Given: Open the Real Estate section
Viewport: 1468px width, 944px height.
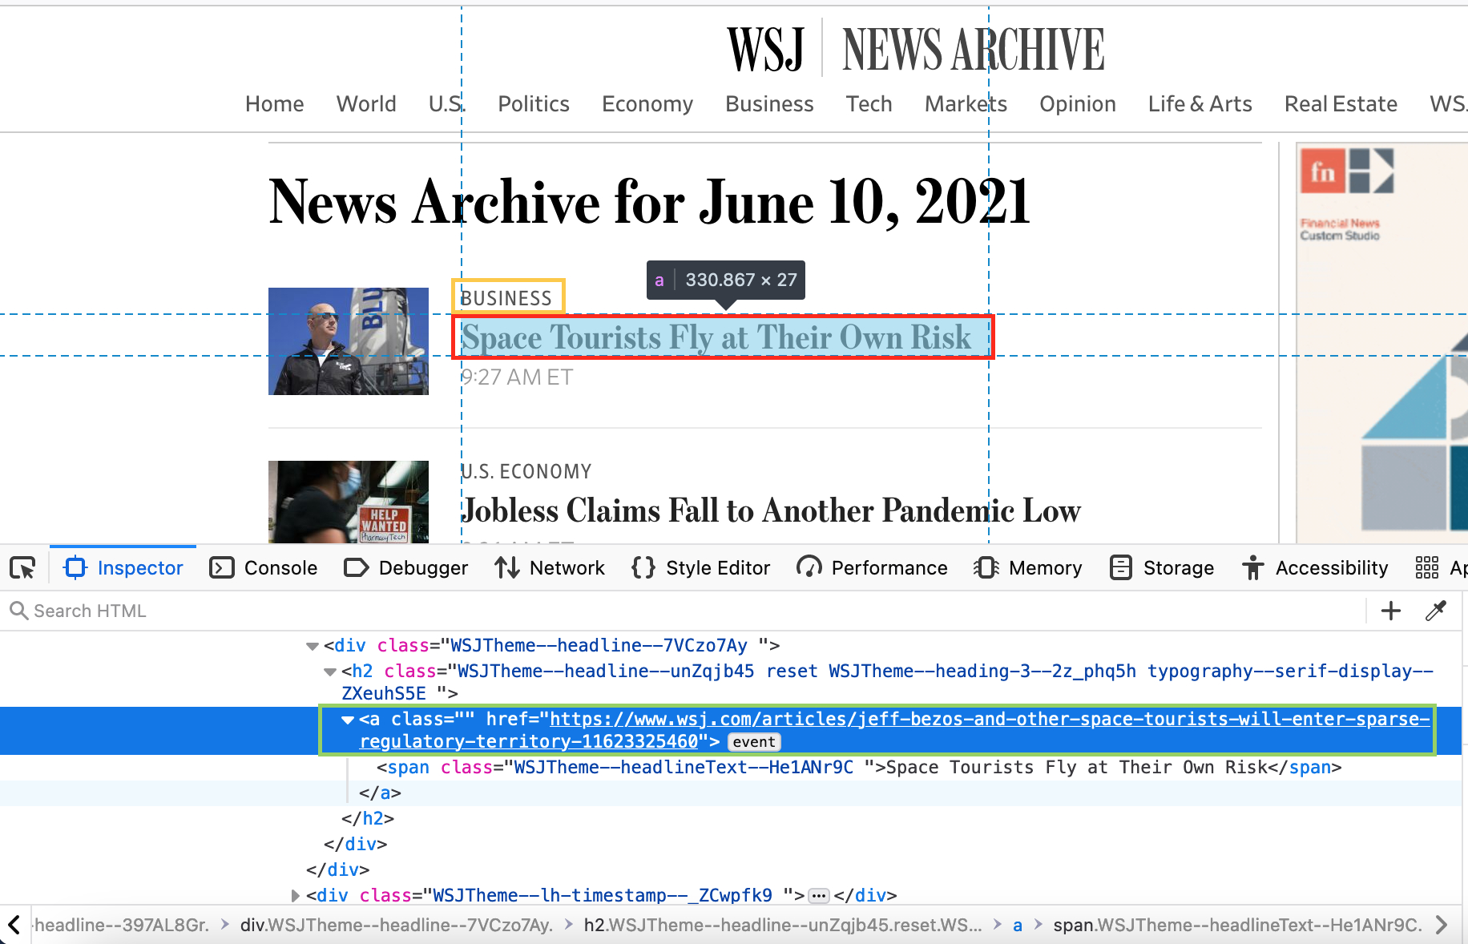Looking at the screenshot, I should [x=1341, y=104].
